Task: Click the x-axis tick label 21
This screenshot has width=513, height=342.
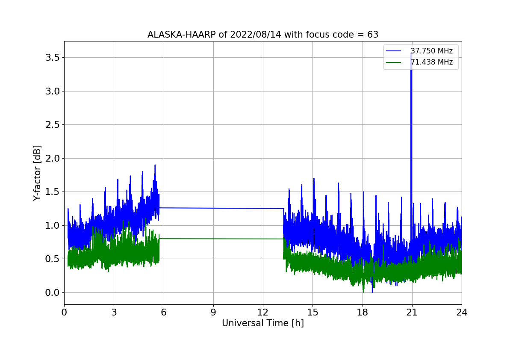Action: 412,313
